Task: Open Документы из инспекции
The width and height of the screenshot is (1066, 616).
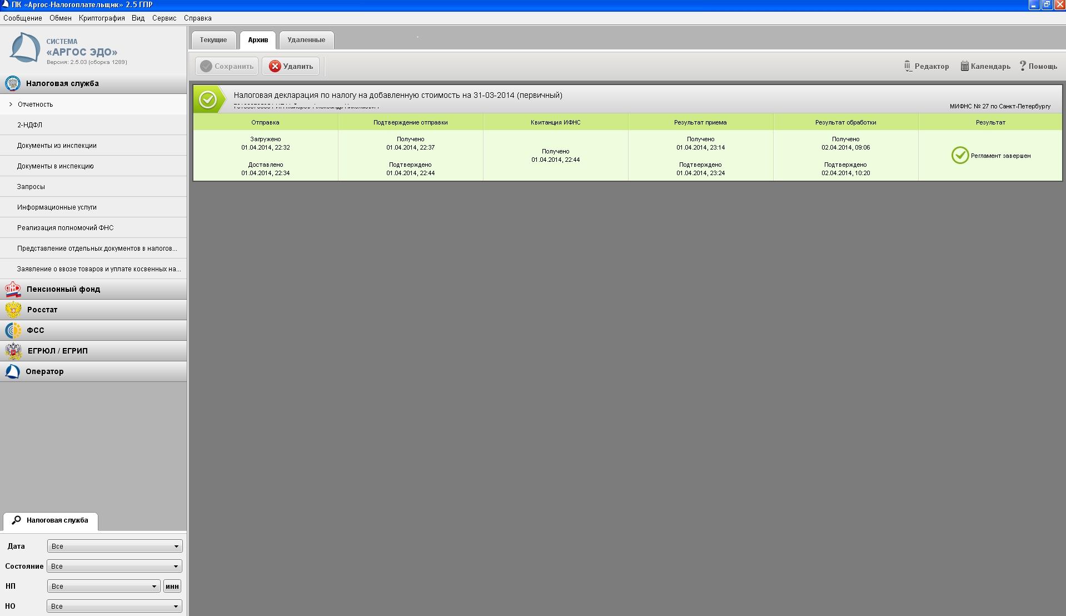Action: [93, 146]
